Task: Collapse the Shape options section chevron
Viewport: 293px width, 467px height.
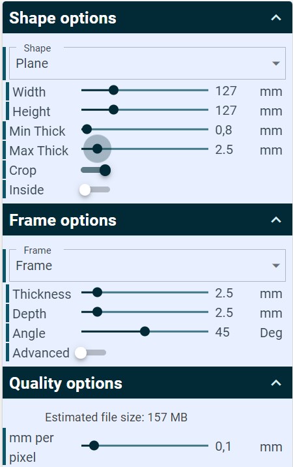Action: pyautogui.click(x=276, y=18)
